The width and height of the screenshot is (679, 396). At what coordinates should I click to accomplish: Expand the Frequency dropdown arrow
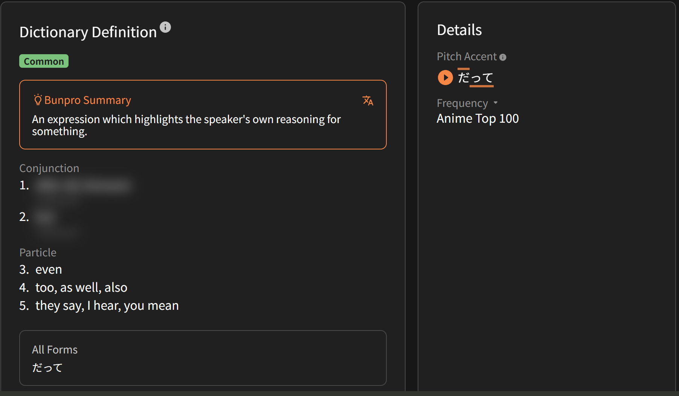coord(496,103)
